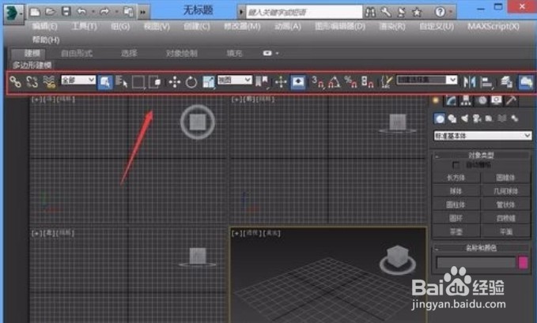
Task: Open the 编辑(E) menu
Action: coord(44,26)
